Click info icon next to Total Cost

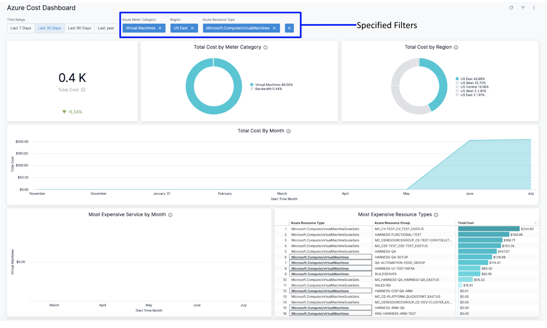pos(83,90)
